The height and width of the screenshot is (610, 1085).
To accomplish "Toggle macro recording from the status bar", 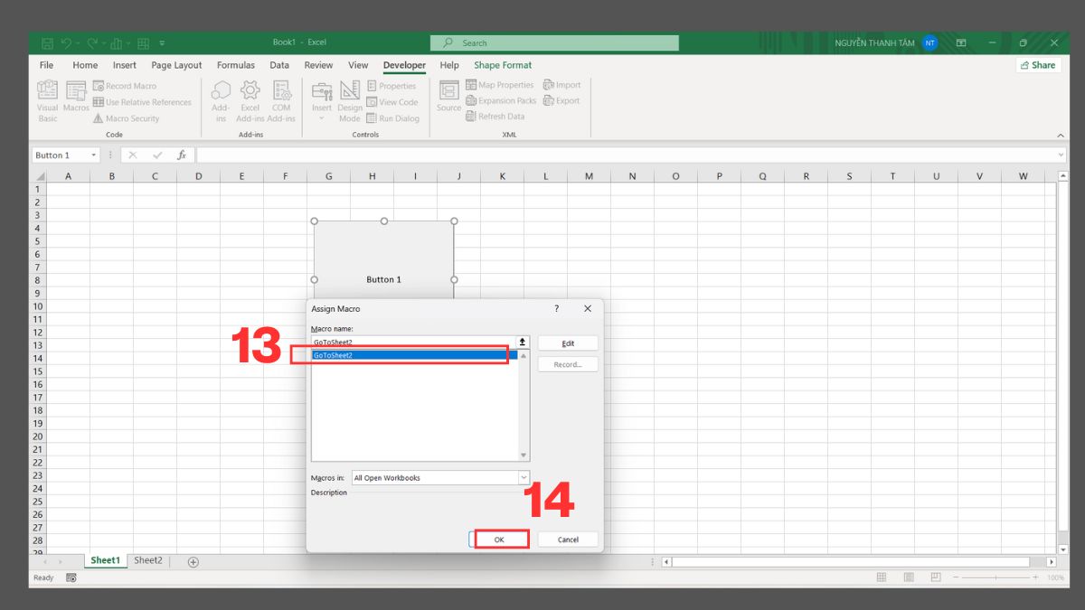I will (x=71, y=577).
